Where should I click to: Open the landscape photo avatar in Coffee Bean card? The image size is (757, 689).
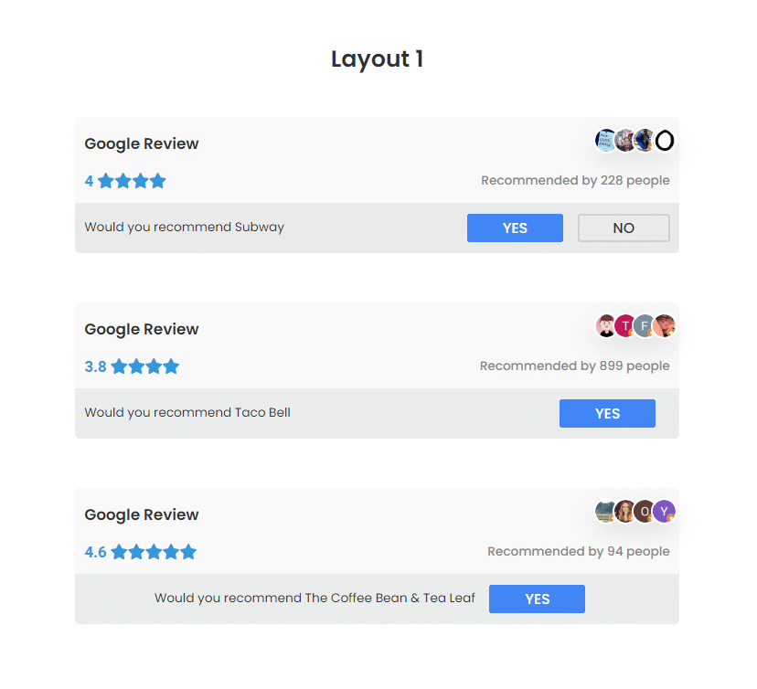click(605, 511)
